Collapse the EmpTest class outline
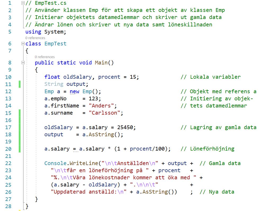The width and height of the screenshot is (261, 211). click(23, 44)
